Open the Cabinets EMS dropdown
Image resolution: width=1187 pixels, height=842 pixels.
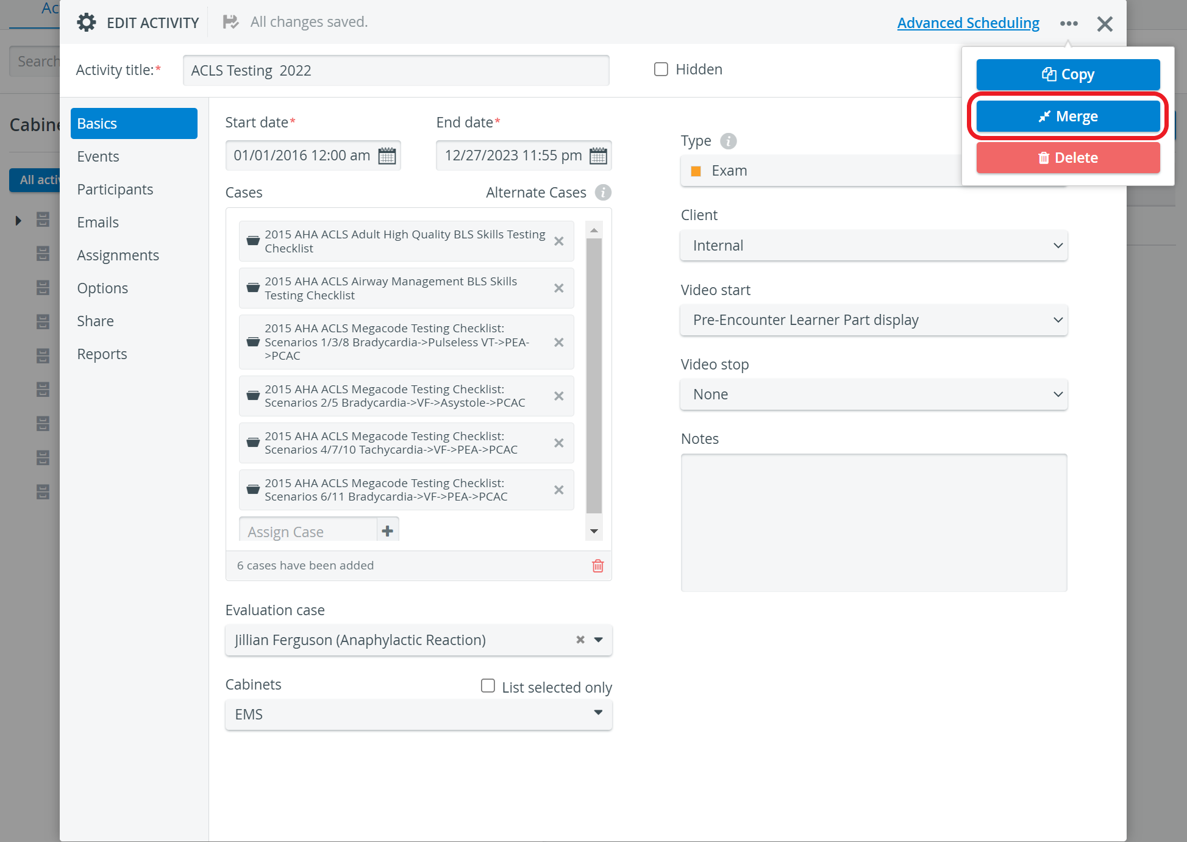click(418, 715)
